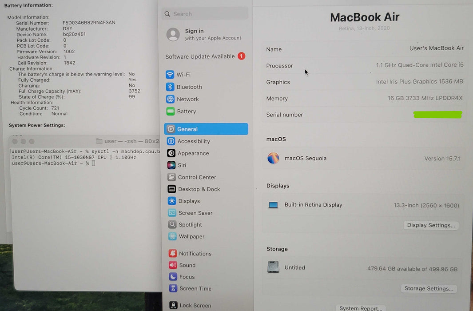Select the green Battery icon
The image size is (473, 311).
coord(171,112)
